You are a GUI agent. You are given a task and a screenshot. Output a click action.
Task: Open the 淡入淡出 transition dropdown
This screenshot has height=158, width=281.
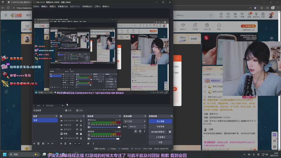(135, 121)
